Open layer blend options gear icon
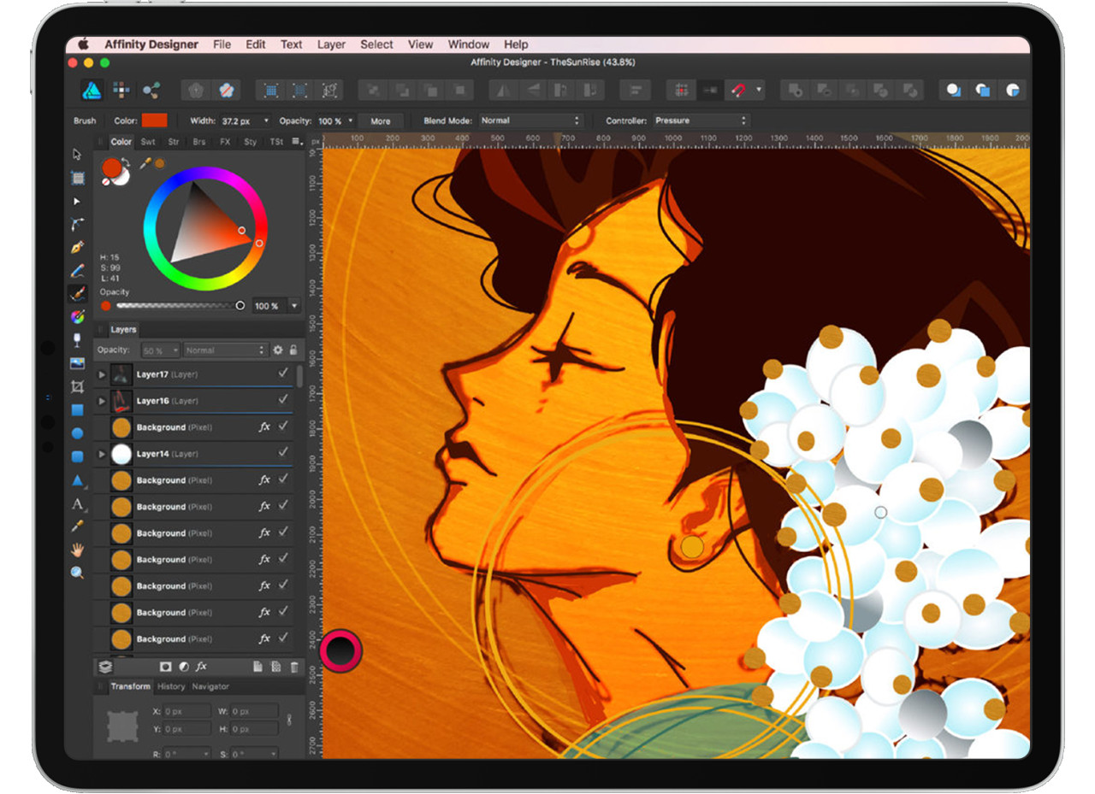This screenshot has height=794, width=1095. click(x=277, y=350)
